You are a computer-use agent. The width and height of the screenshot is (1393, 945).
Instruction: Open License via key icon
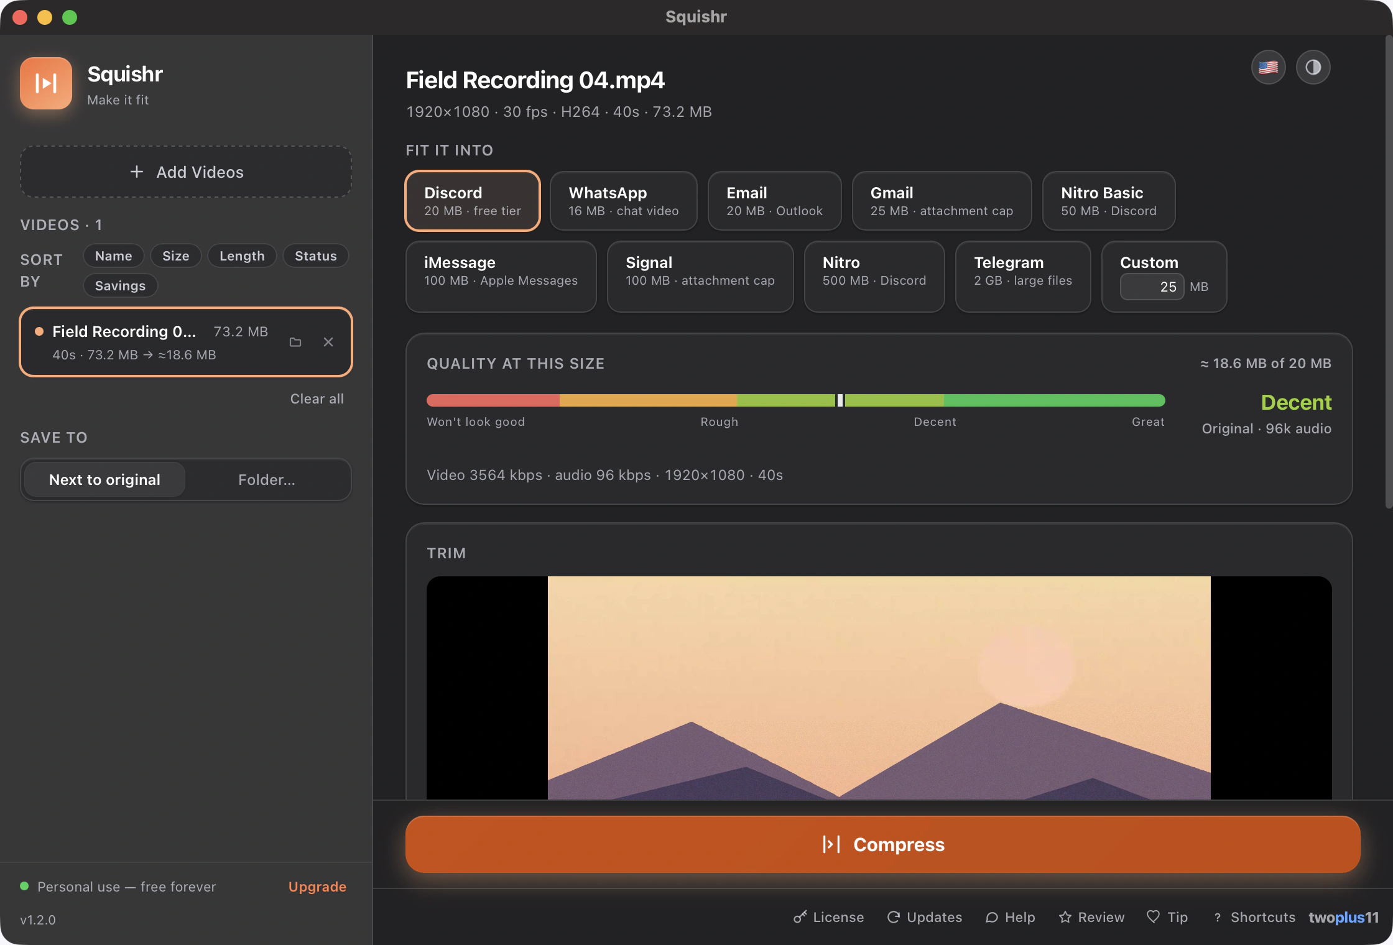click(x=828, y=917)
